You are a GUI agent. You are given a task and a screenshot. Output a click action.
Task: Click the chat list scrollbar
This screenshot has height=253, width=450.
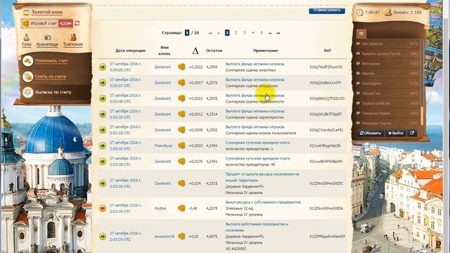click(x=422, y=83)
